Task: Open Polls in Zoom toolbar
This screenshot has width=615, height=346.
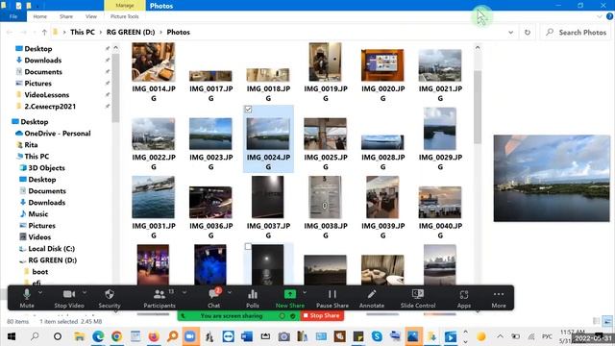Action: [x=253, y=298]
